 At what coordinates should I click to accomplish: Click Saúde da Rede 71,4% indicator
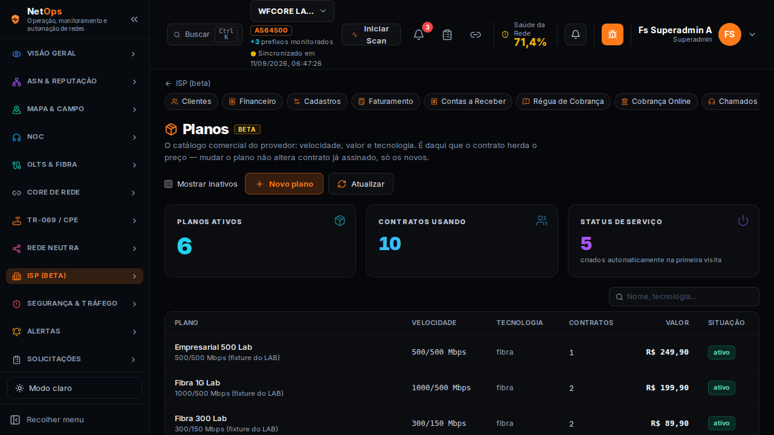click(x=524, y=34)
